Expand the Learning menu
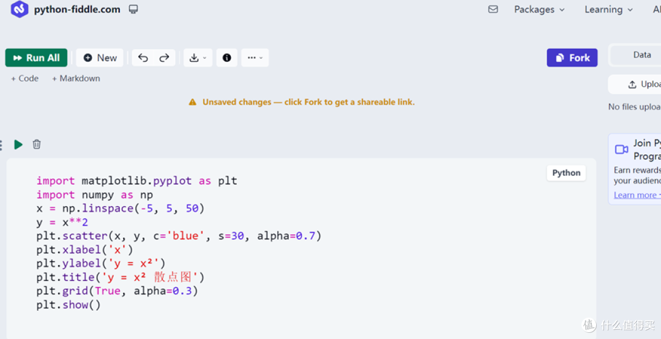The image size is (661, 339). tap(608, 10)
